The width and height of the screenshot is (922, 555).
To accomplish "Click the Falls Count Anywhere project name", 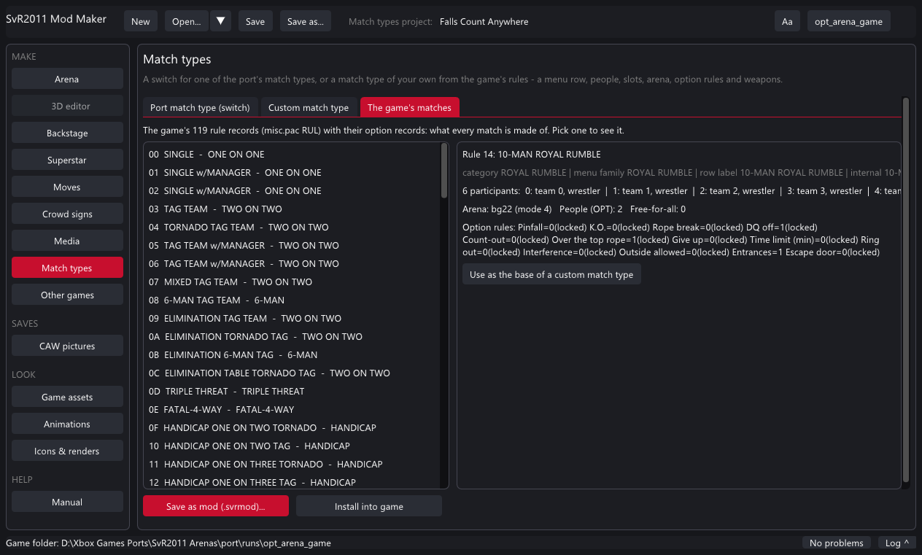I will 484,22.
